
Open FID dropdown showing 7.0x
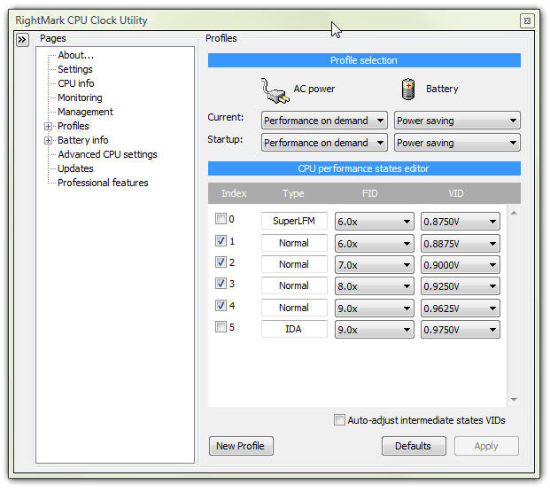tap(375, 265)
